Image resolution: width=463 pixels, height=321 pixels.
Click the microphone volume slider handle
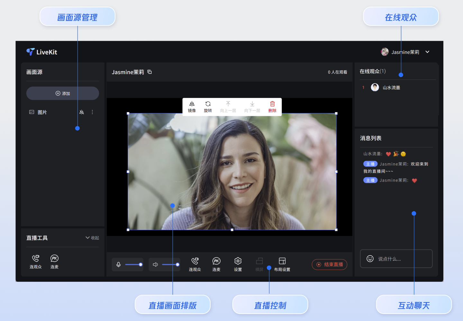pyautogui.click(x=141, y=265)
